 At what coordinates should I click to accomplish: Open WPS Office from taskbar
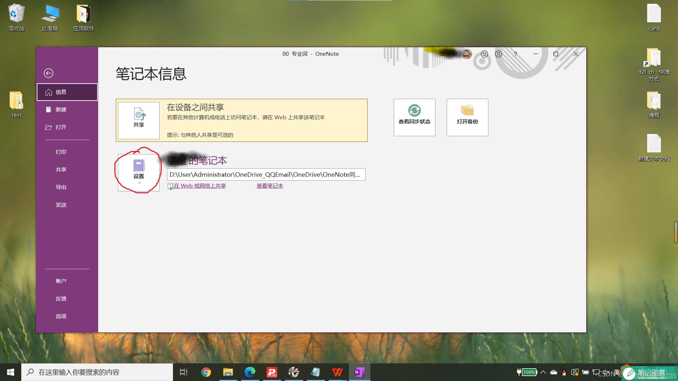[337, 372]
